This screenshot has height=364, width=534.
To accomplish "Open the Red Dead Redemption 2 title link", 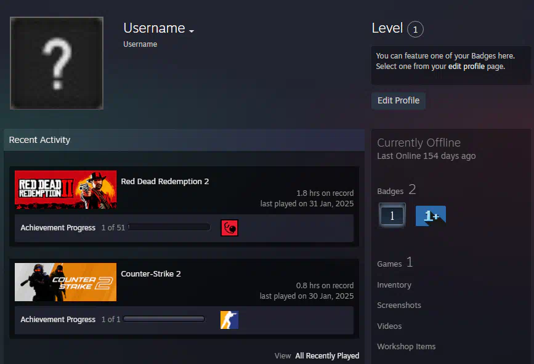I will pyautogui.click(x=165, y=182).
